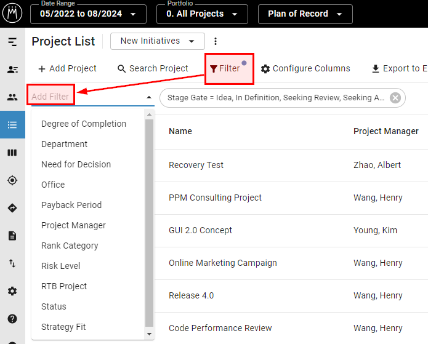Click the Project Manager column header
This screenshot has height=344, width=428.
click(x=386, y=131)
